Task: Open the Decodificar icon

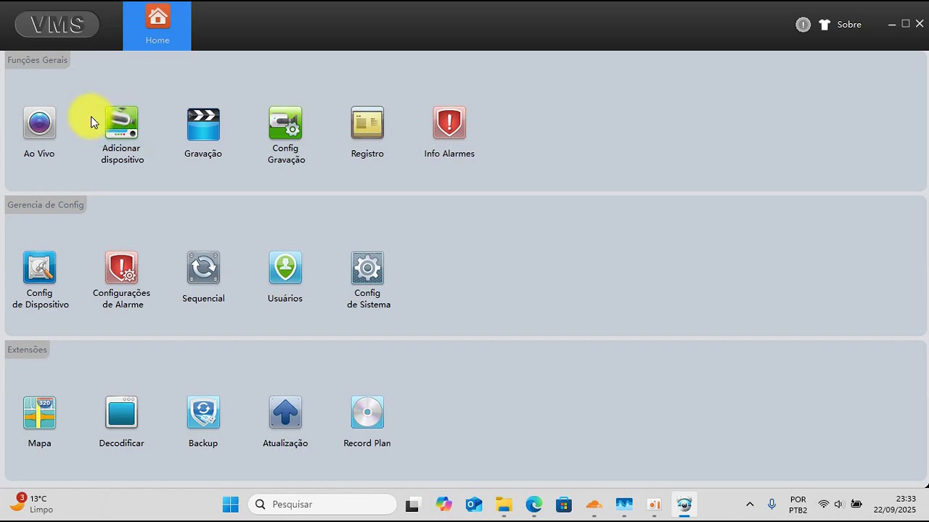Action: point(121,413)
